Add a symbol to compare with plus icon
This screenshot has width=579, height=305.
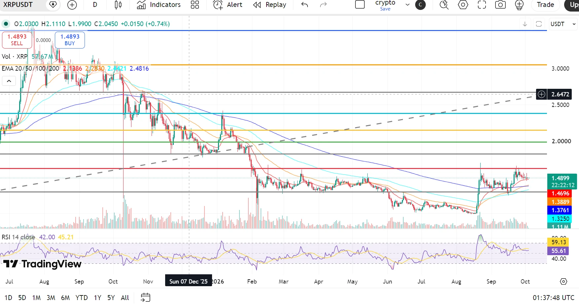(x=72, y=5)
